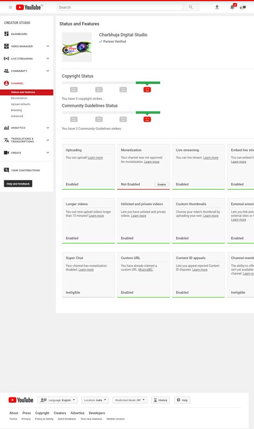Click the Help and feedback button
Screen dimensions: 254x429
18,184
